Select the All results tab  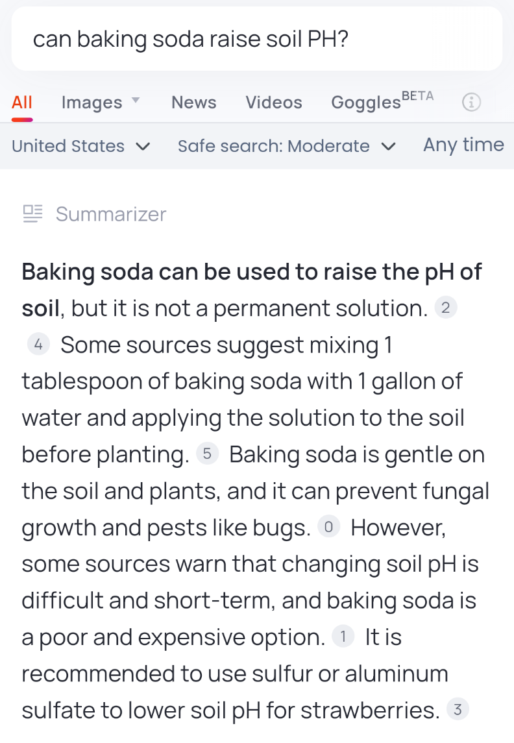click(x=22, y=103)
